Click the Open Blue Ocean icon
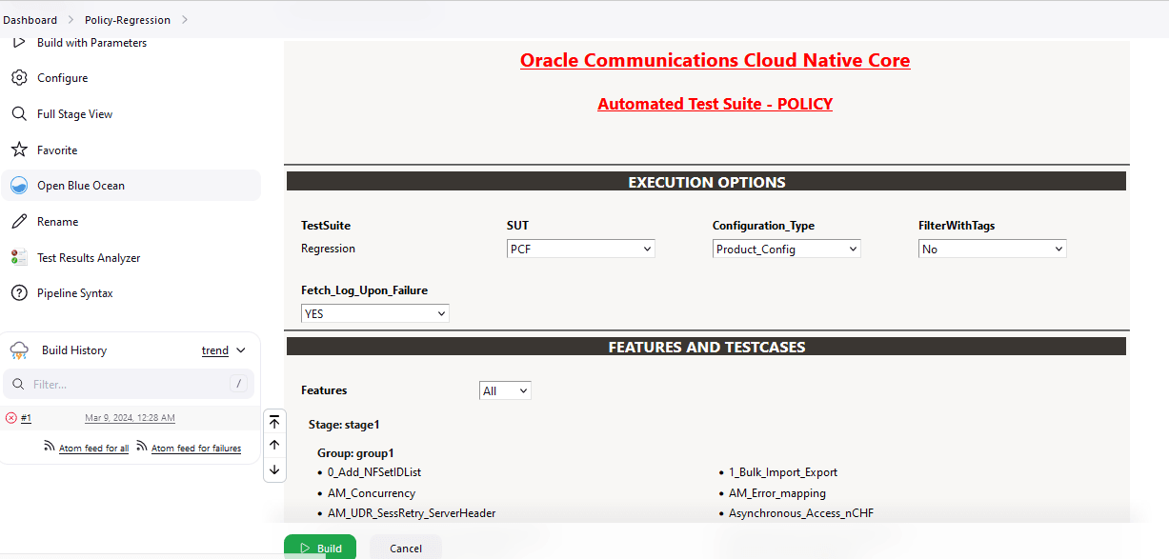The width and height of the screenshot is (1169, 559). [x=19, y=186]
